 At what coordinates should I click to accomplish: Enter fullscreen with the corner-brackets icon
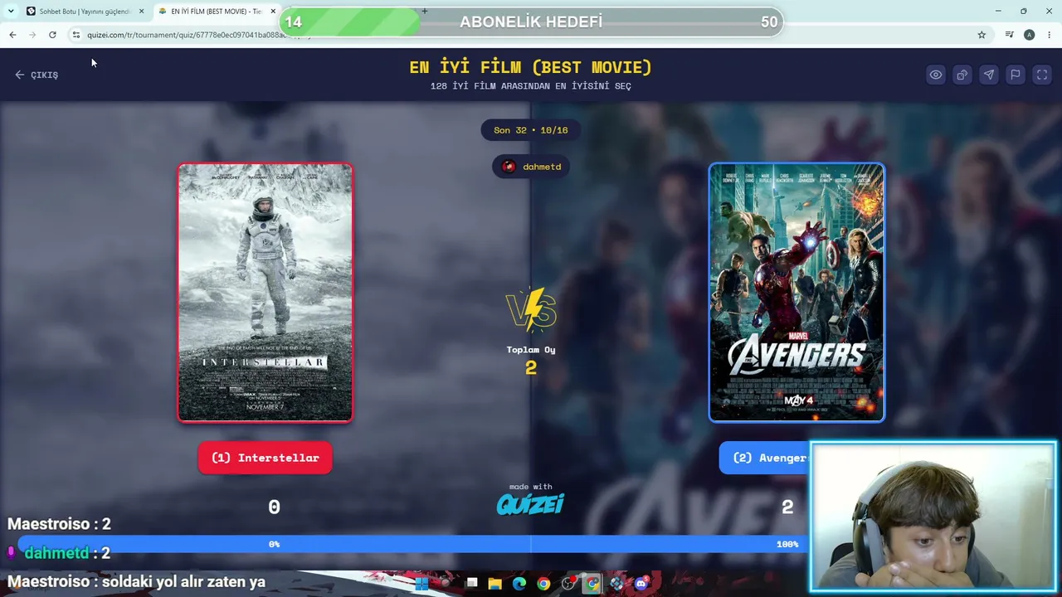pyautogui.click(x=1041, y=75)
